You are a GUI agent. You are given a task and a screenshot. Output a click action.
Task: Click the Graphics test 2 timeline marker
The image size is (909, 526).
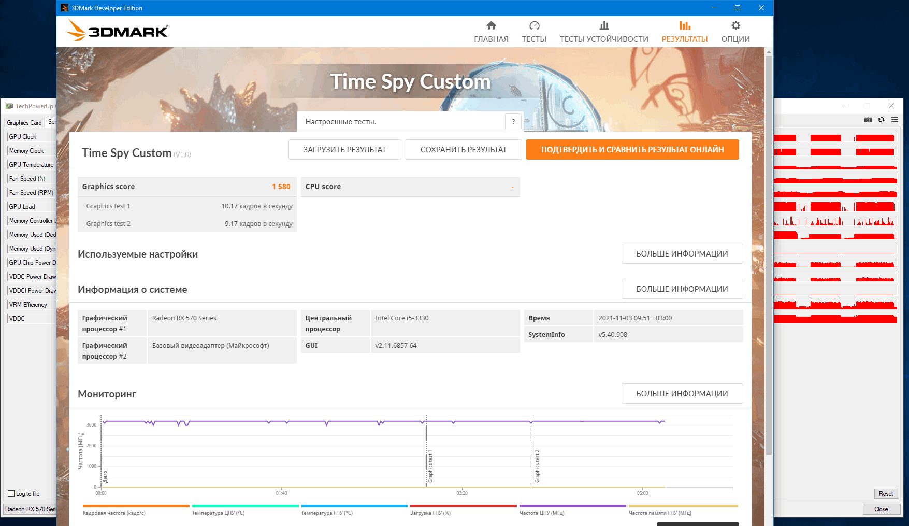[537, 466]
